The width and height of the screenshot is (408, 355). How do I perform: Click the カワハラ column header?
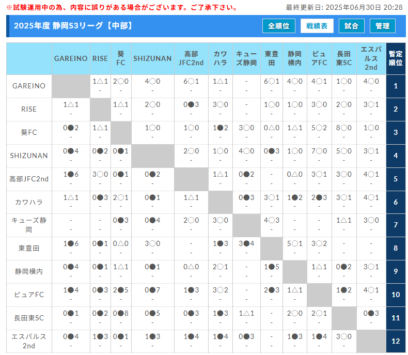220,58
